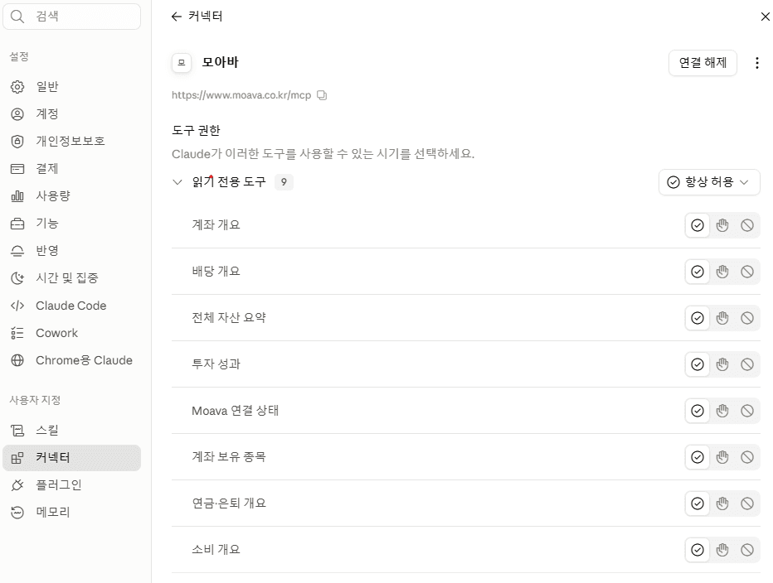The width and height of the screenshot is (773, 583).
Task: Open 스킬 settings
Action: (x=72, y=431)
